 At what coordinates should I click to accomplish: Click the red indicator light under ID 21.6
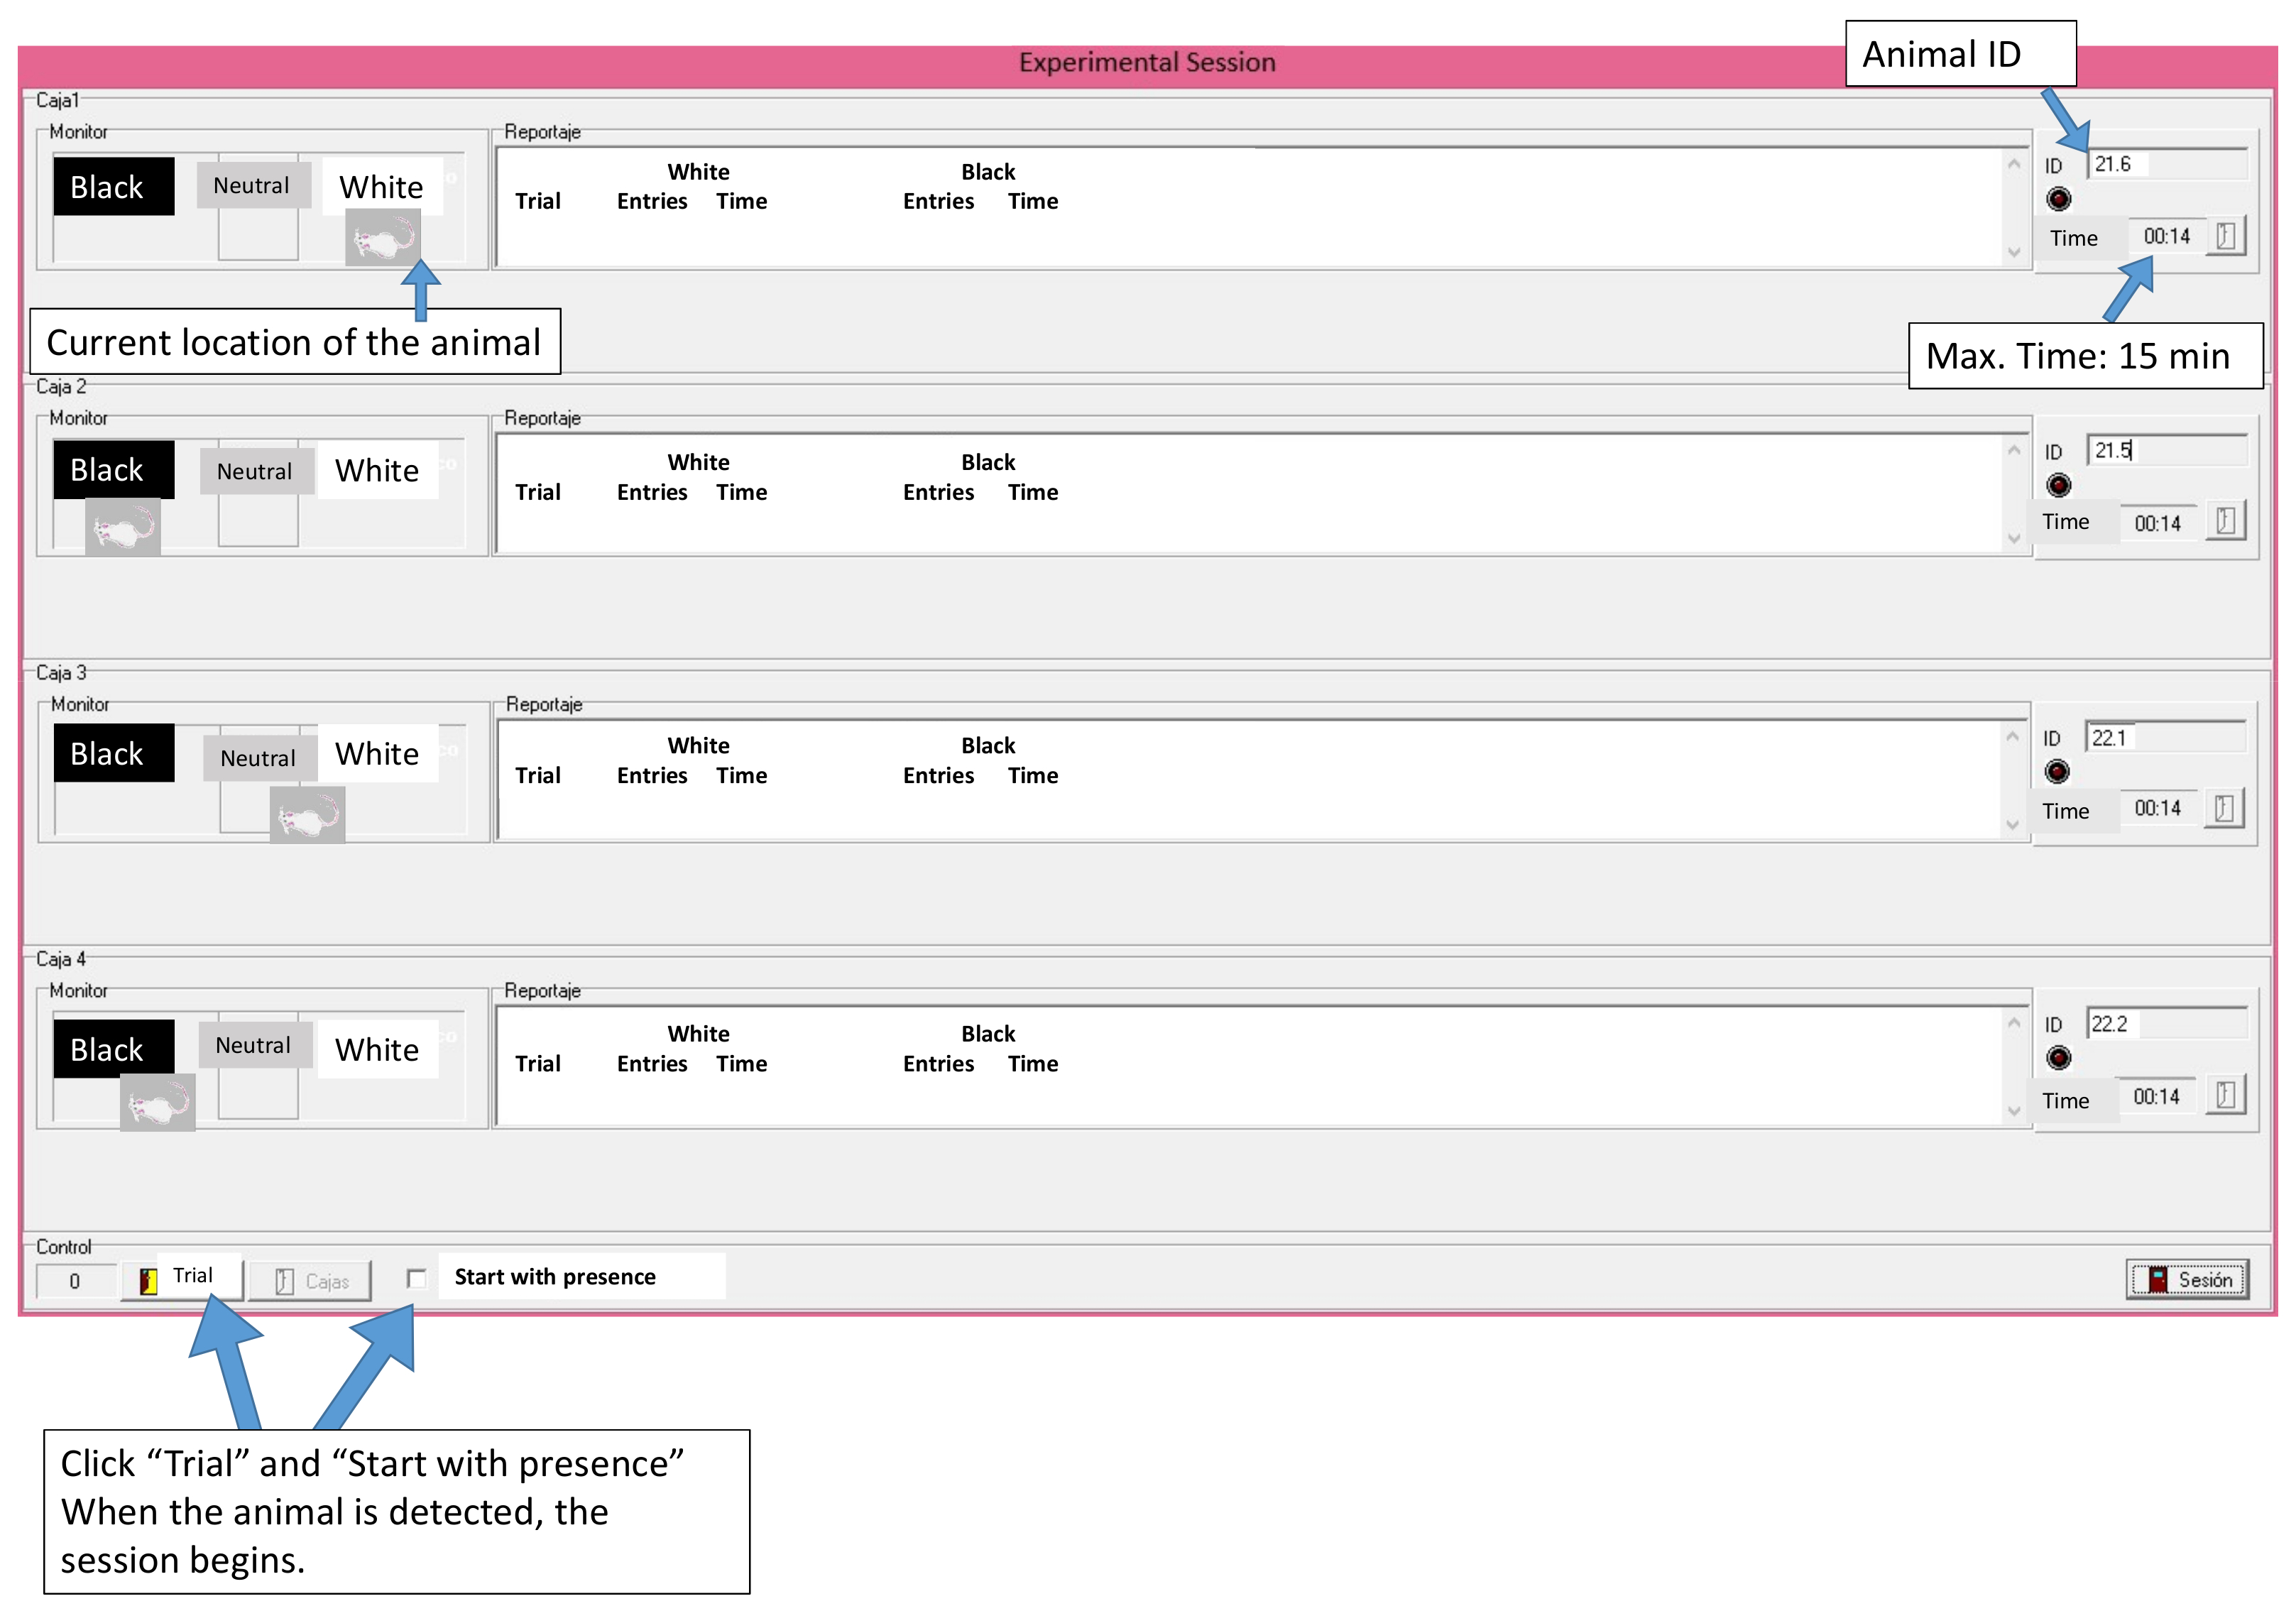pos(2058,199)
